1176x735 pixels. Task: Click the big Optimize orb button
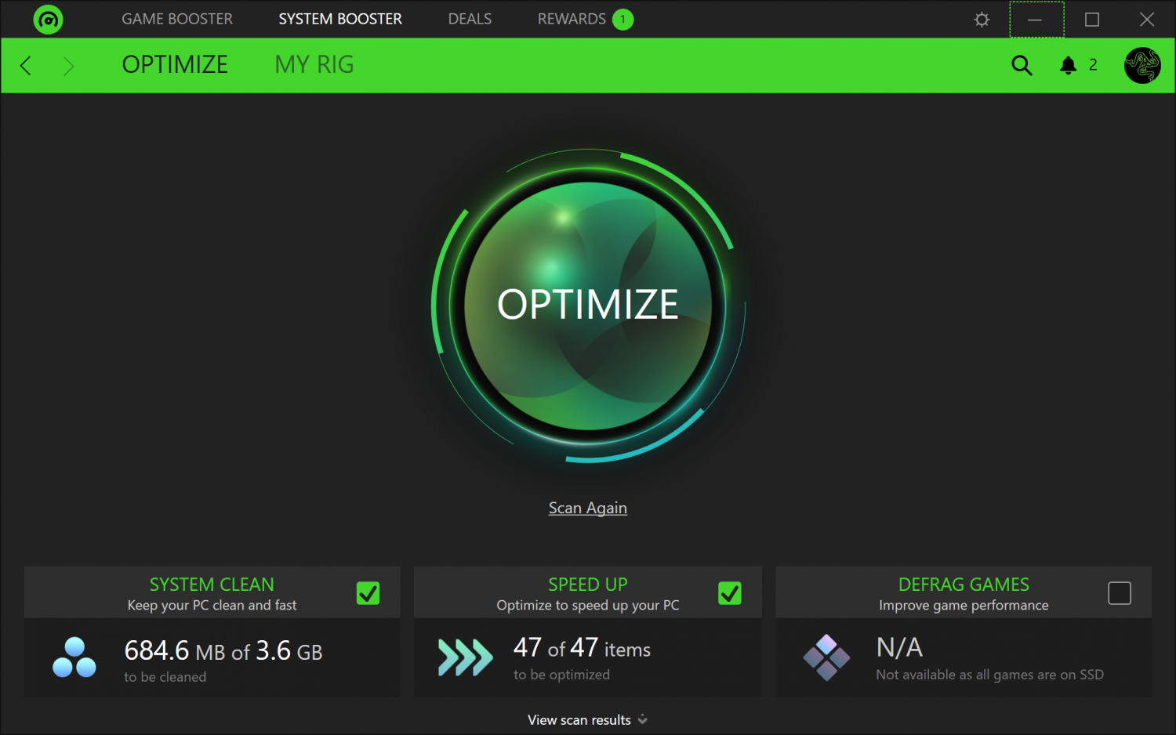click(x=588, y=305)
